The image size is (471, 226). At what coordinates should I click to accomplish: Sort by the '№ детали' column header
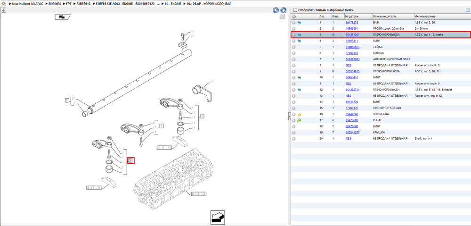point(358,16)
